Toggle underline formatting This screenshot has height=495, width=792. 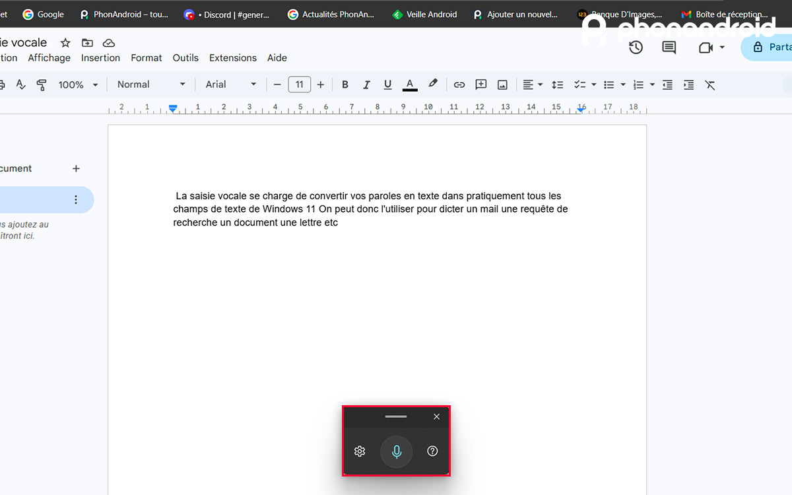pyautogui.click(x=387, y=84)
